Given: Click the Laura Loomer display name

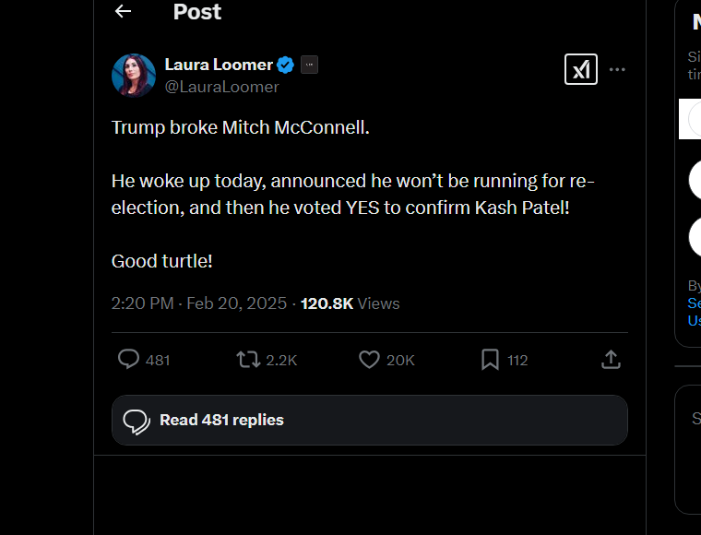Looking at the screenshot, I should click(x=219, y=65).
